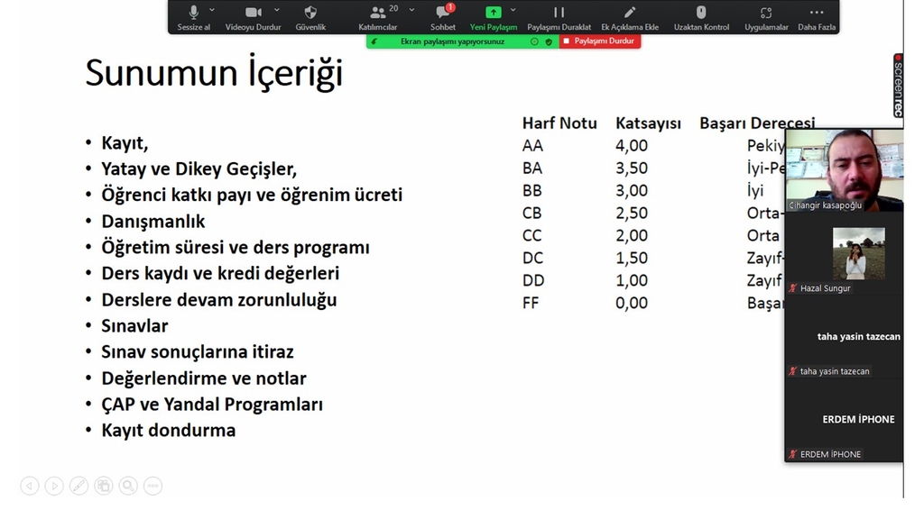Select the slideshow pen tool

click(x=79, y=487)
